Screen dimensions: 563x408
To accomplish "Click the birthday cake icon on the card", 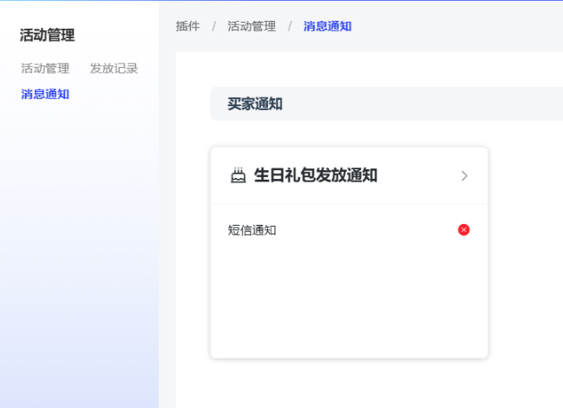I will tap(238, 176).
